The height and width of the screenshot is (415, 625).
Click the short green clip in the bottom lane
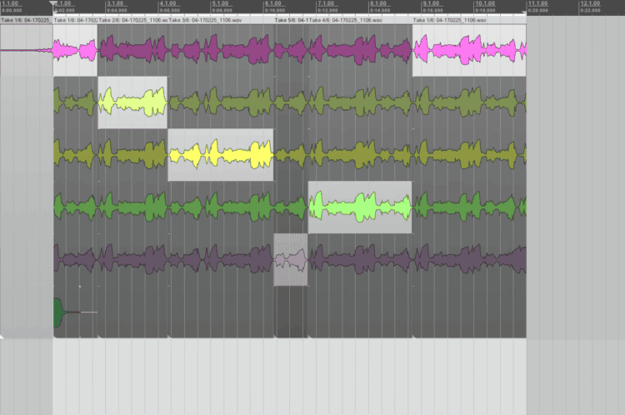click(60, 312)
